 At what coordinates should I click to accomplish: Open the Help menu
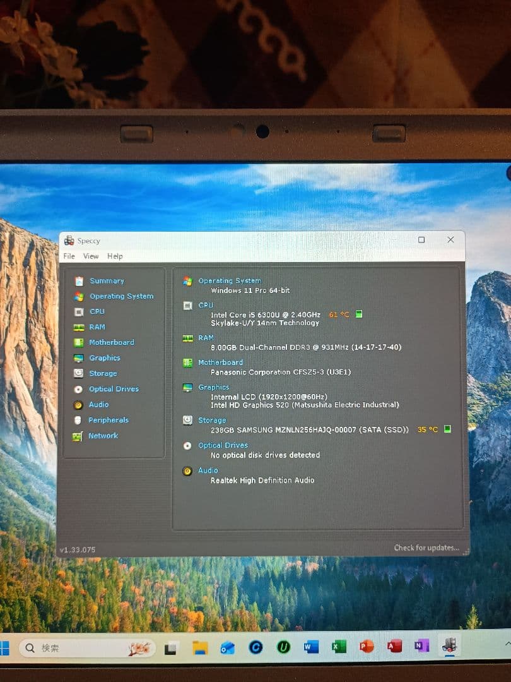115,256
